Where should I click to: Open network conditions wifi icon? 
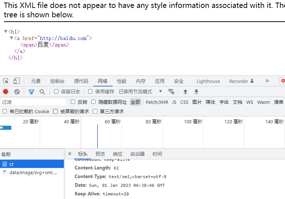[x=171, y=92]
